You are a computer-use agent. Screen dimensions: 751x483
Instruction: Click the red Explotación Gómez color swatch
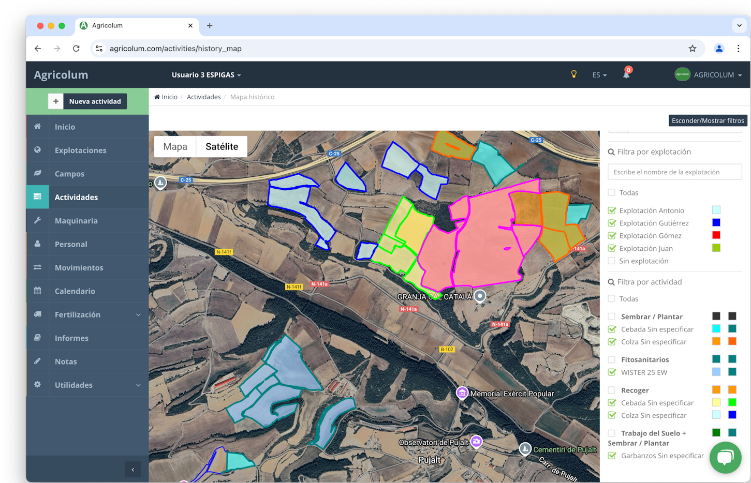[x=716, y=235]
